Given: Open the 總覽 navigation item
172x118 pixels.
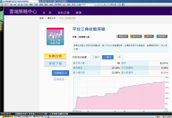Looking at the screenshot, I should (79, 13).
